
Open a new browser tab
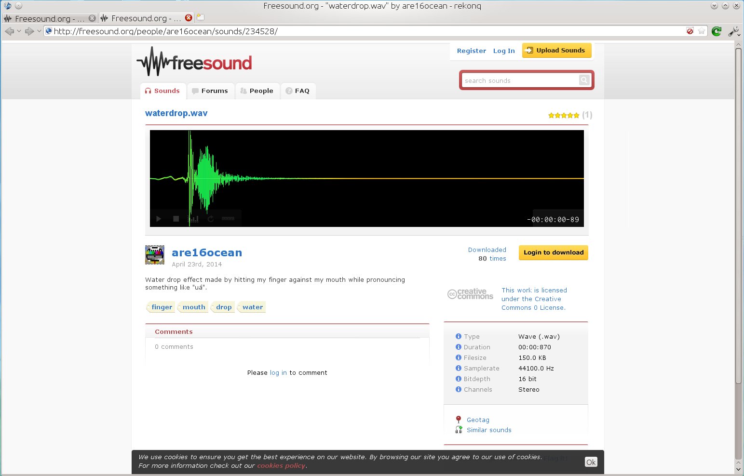pyautogui.click(x=201, y=18)
